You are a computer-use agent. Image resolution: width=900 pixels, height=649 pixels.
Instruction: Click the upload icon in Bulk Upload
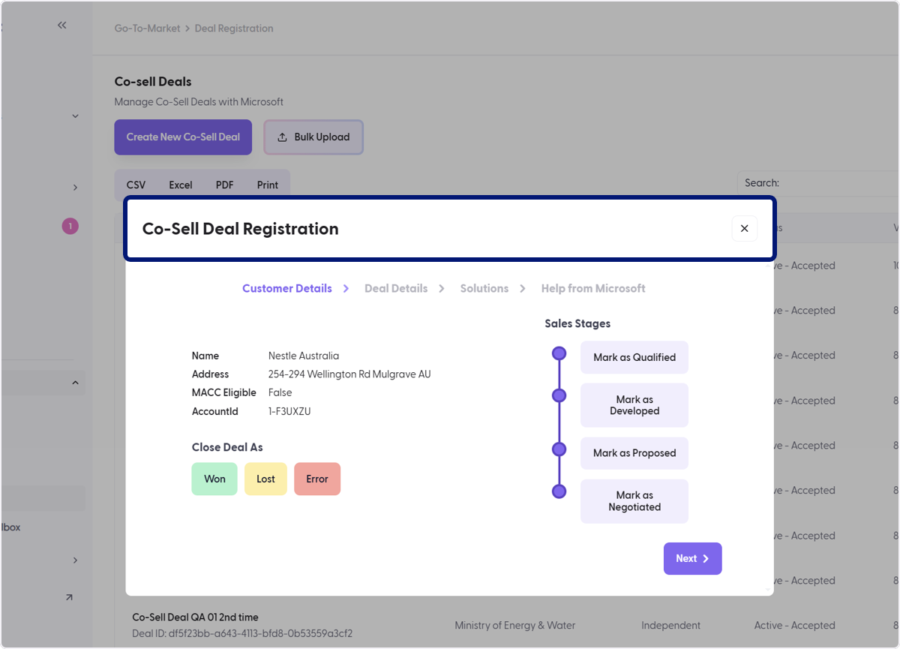[283, 137]
